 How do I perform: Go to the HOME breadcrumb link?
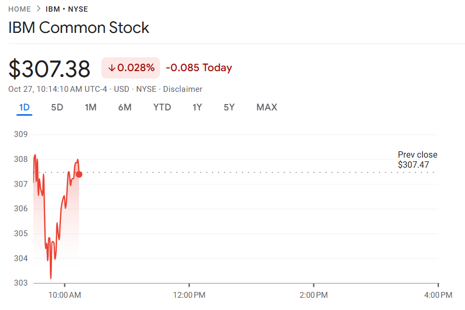(19, 9)
